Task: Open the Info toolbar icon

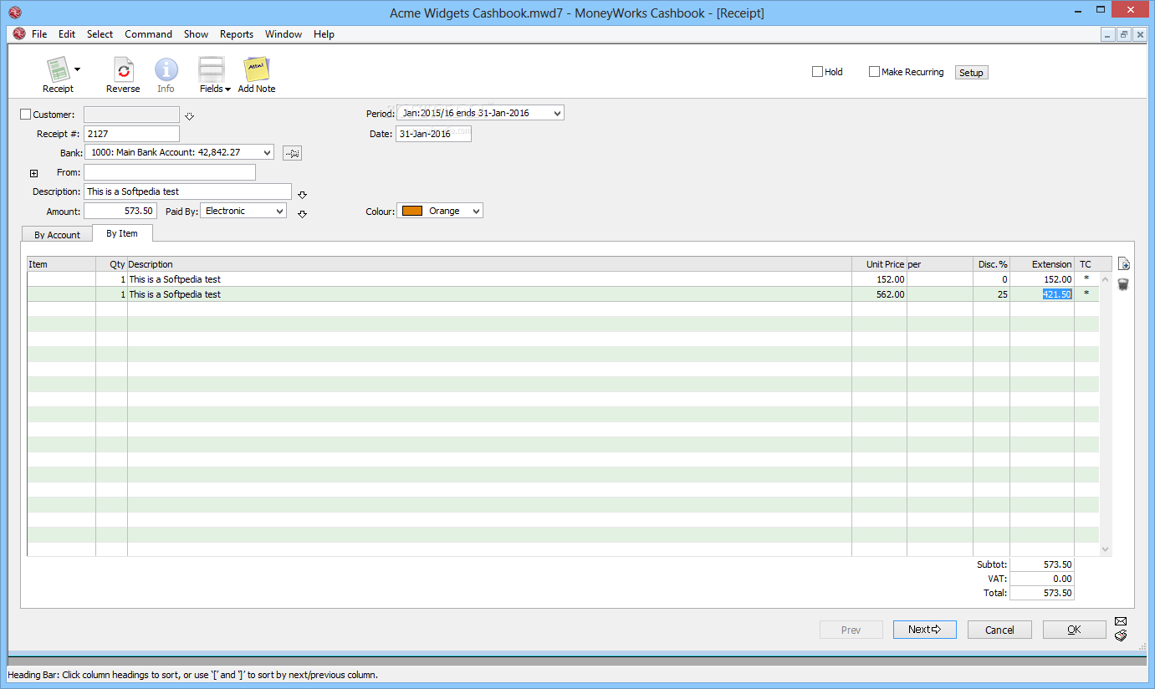Action: [166, 70]
